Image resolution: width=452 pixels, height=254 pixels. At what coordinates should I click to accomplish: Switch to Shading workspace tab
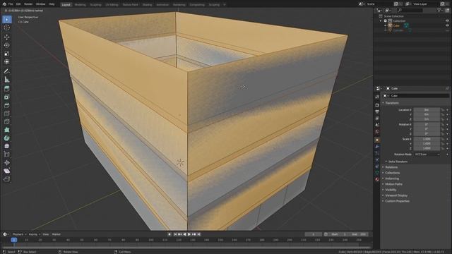pos(147,5)
